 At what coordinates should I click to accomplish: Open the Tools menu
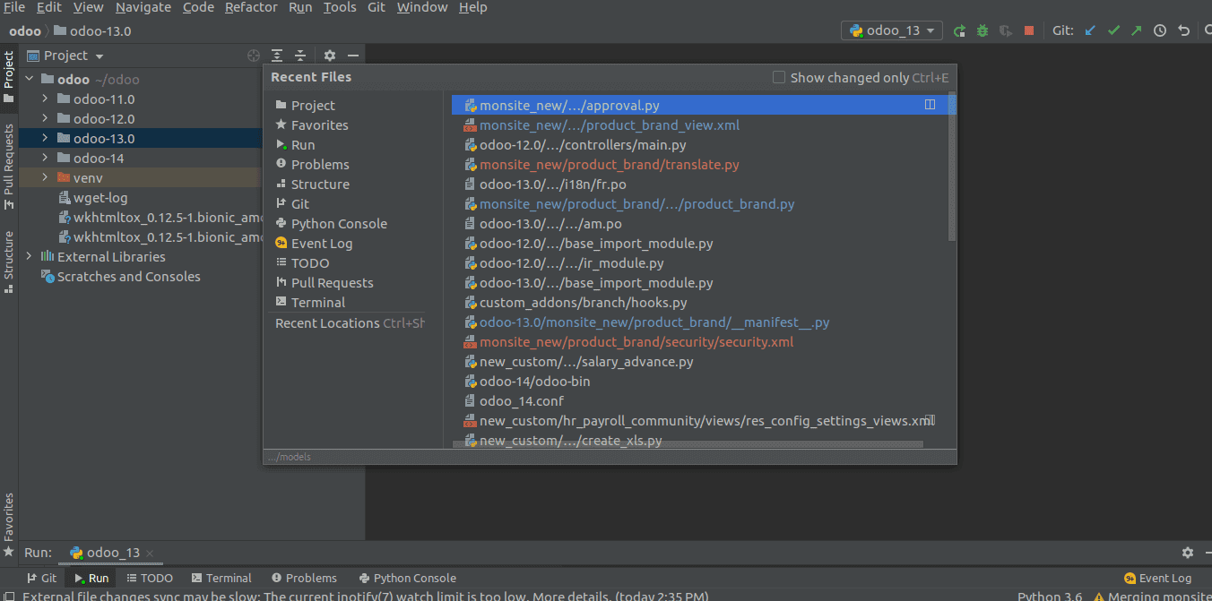pos(340,7)
